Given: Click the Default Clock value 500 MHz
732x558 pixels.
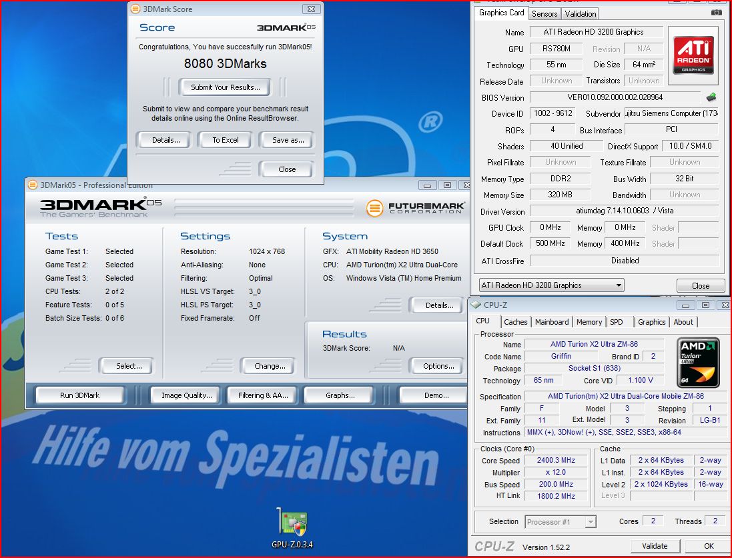Looking at the screenshot, I should pos(550,243).
